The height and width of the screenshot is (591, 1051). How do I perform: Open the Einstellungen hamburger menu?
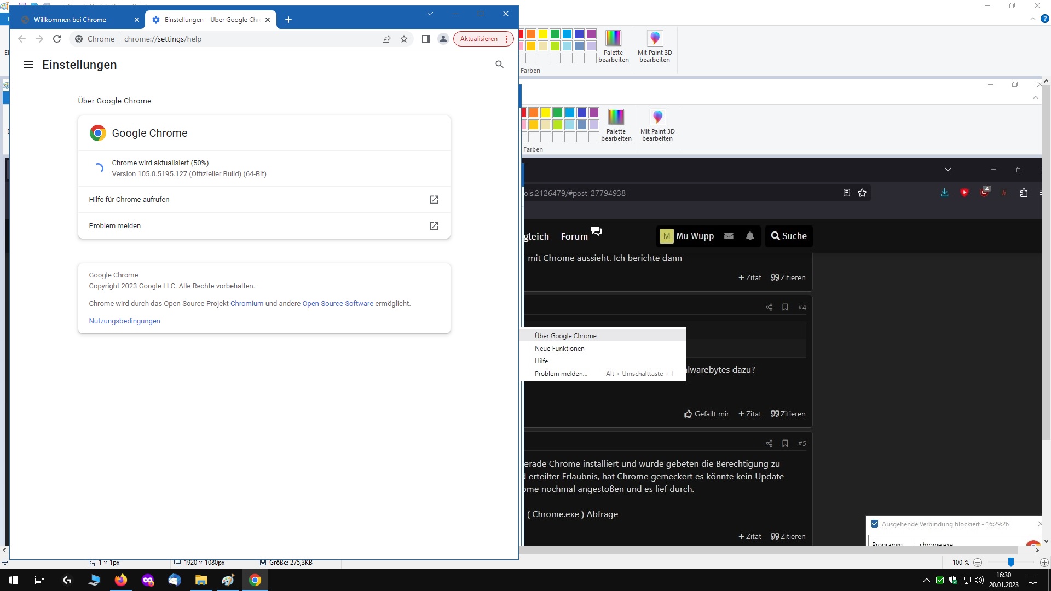pyautogui.click(x=28, y=65)
